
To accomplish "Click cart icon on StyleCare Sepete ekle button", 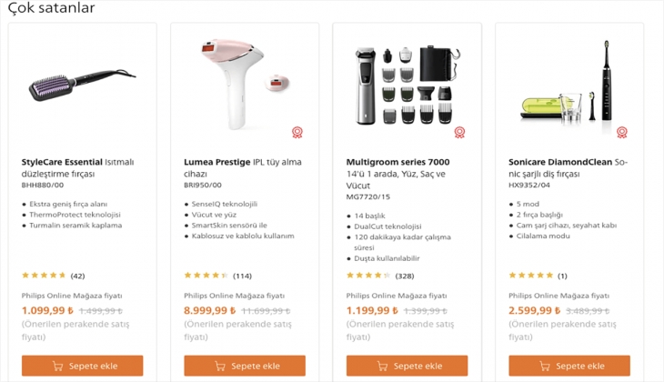I will 58,366.
